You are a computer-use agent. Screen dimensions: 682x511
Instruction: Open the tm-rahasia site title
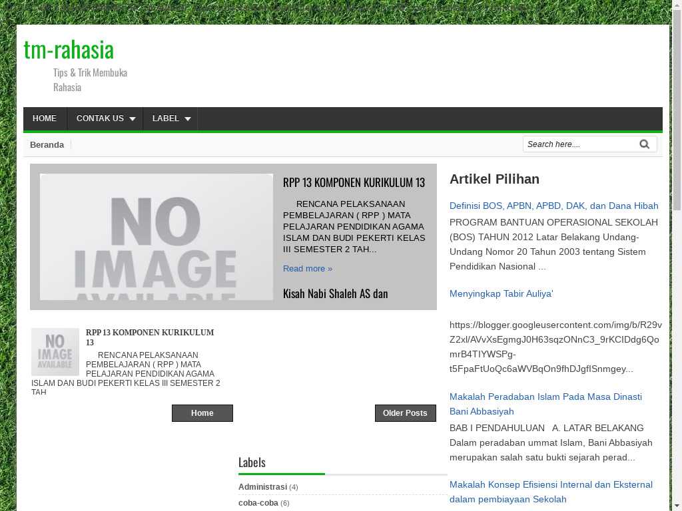click(69, 49)
